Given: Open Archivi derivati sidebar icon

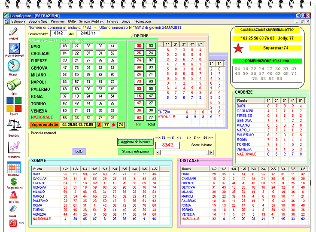Looking at the screenshot, I should click(14, 49).
